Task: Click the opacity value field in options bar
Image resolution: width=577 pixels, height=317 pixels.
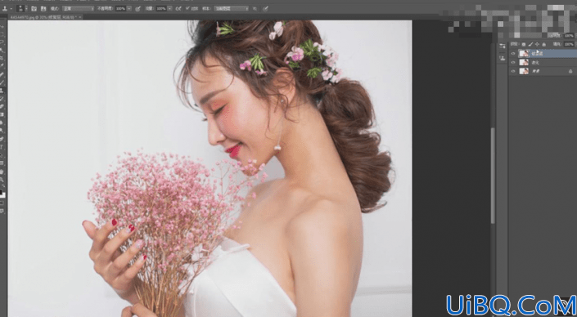Action: (x=120, y=8)
